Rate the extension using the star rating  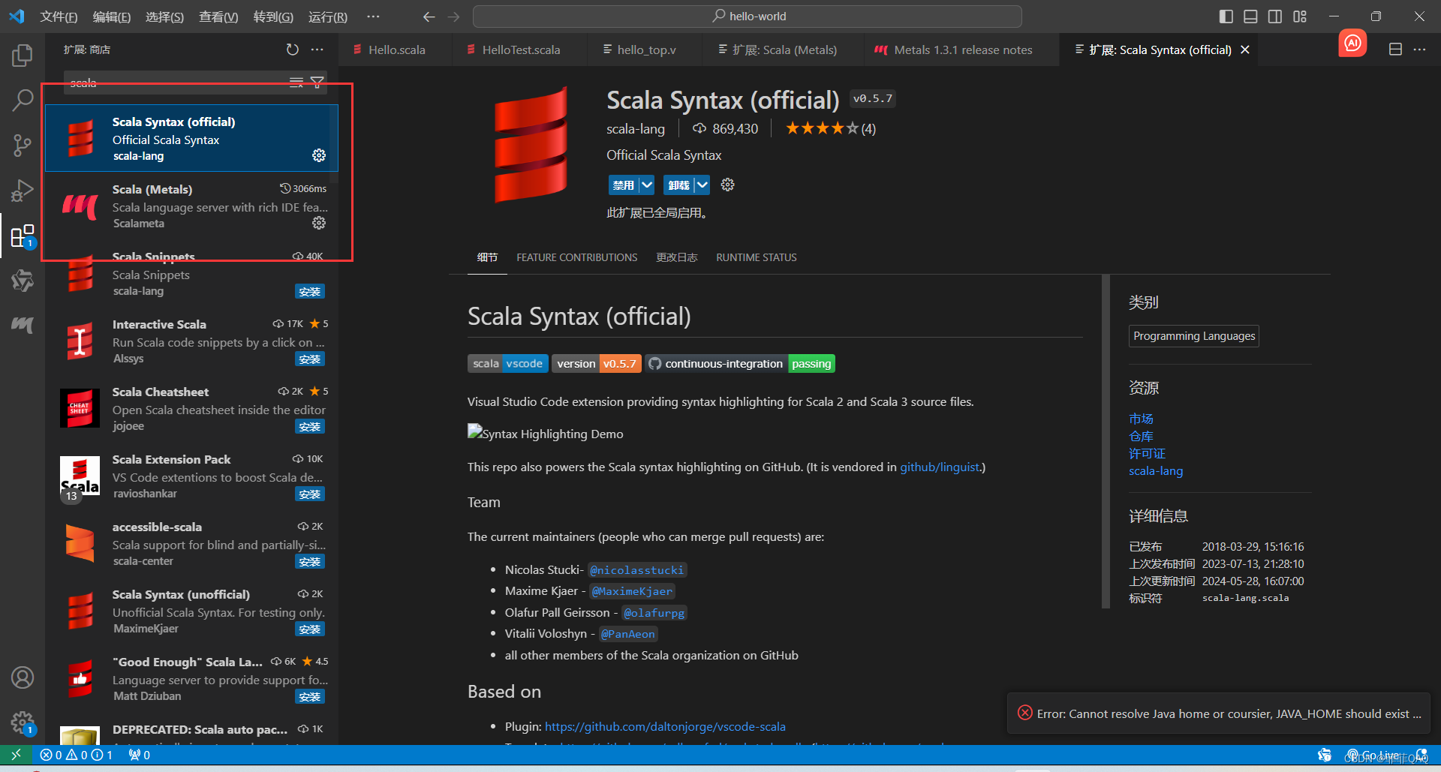tap(822, 128)
